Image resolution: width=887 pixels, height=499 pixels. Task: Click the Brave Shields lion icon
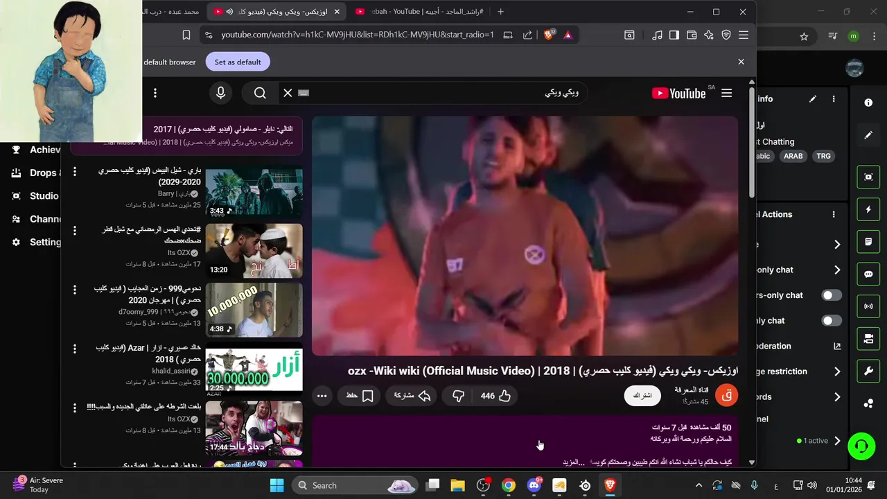pyautogui.click(x=549, y=35)
